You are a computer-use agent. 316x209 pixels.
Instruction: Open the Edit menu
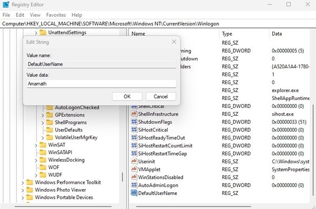point(20,15)
